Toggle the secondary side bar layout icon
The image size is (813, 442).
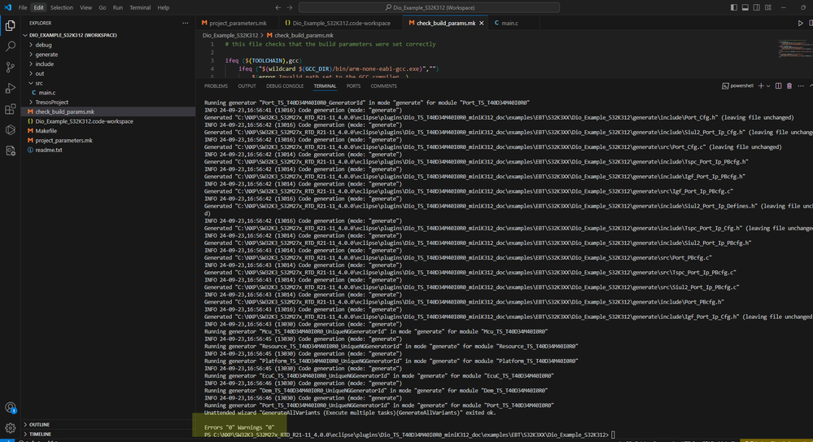coord(757,7)
